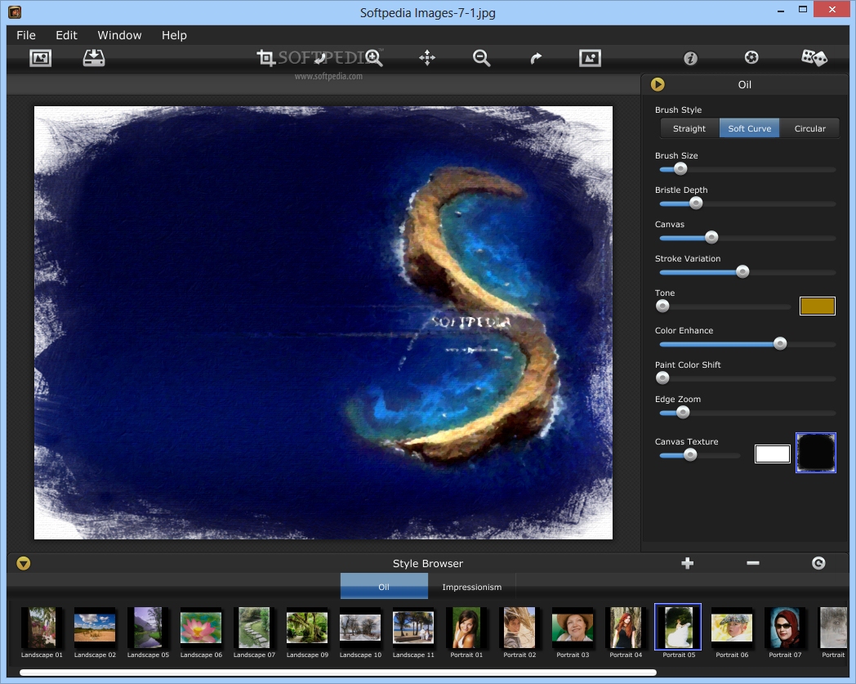The image size is (856, 684).
Task: Click the app icon in title bar
Action: tap(15, 11)
